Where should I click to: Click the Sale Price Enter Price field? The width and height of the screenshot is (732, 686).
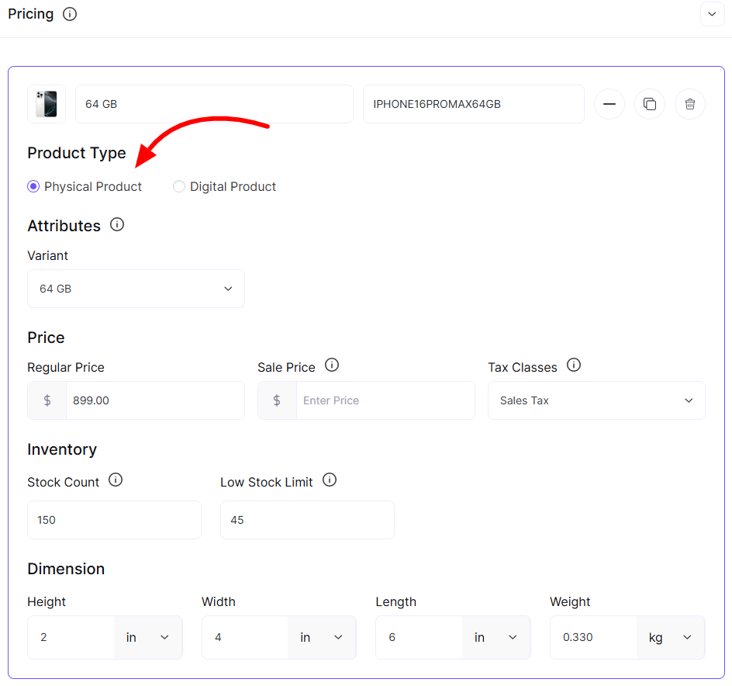tap(385, 400)
